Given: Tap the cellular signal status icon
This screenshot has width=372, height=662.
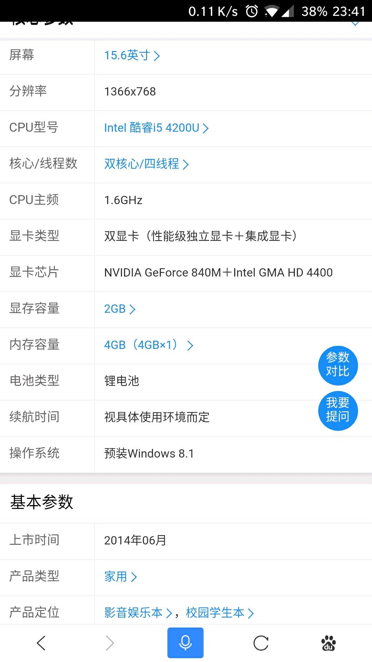Looking at the screenshot, I should [288, 11].
